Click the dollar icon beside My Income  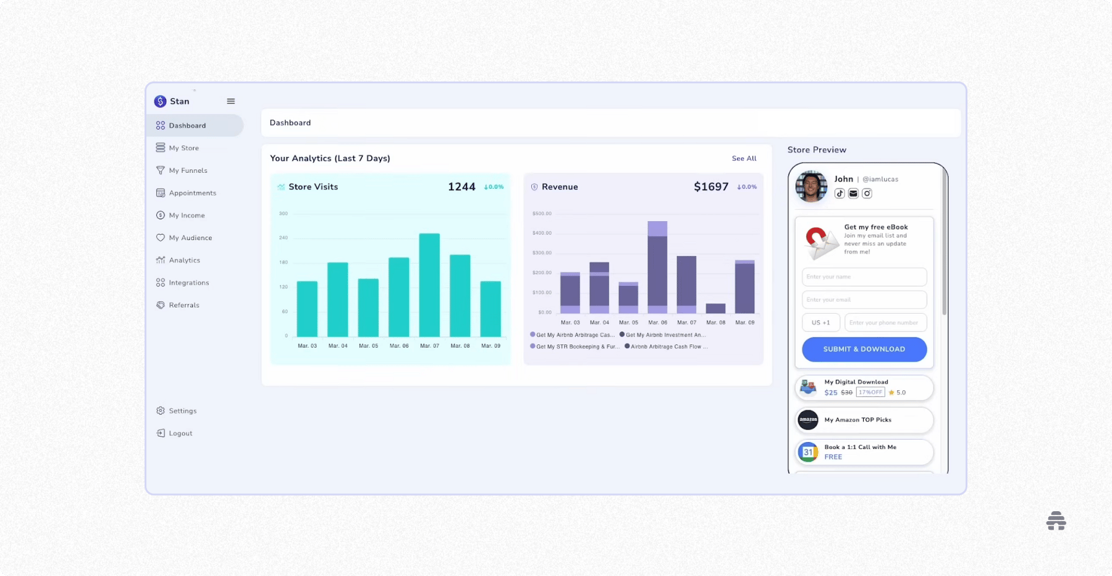click(160, 215)
